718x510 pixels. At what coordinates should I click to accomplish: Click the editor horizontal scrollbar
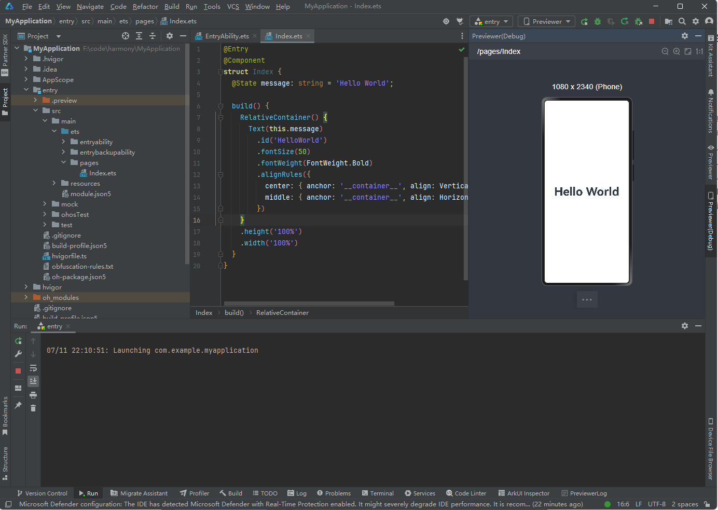[309, 304]
